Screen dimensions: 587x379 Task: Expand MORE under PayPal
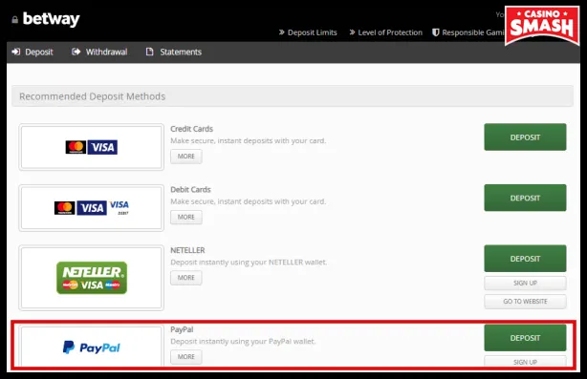click(186, 357)
